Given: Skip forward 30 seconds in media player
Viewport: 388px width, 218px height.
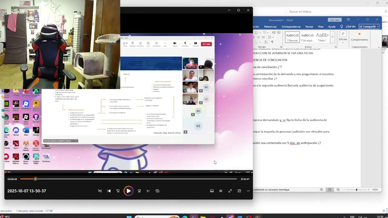Looking at the screenshot, I should tap(139, 191).
